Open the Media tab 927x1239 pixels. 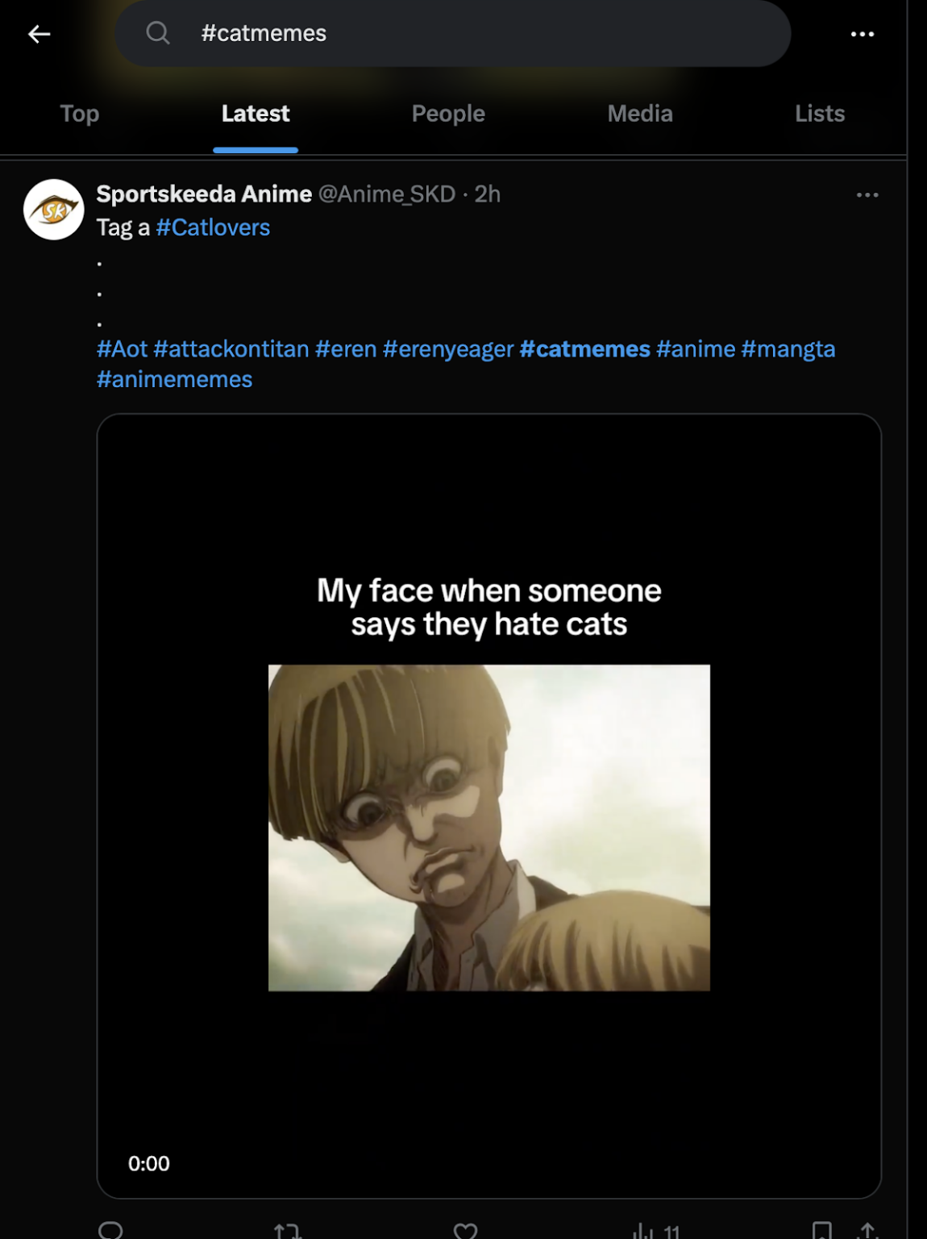click(x=640, y=114)
